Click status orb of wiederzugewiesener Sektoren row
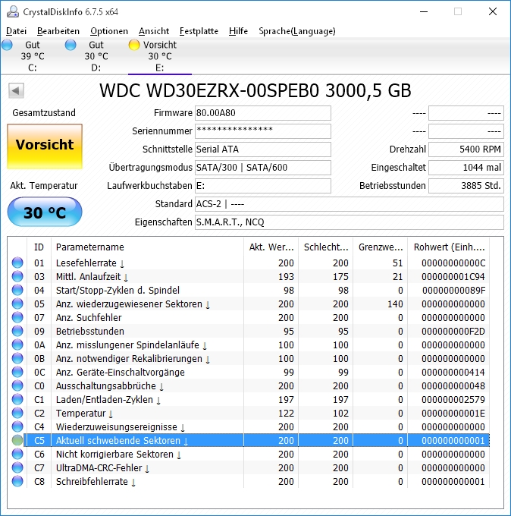 point(17,304)
